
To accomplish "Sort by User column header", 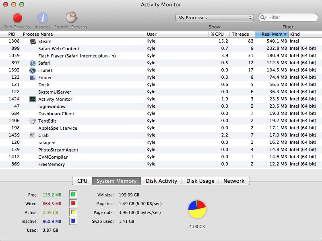I will [x=177, y=34].
